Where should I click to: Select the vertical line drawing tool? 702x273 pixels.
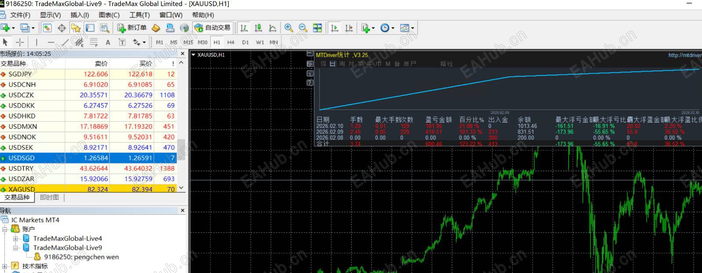(x=36, y=42)
